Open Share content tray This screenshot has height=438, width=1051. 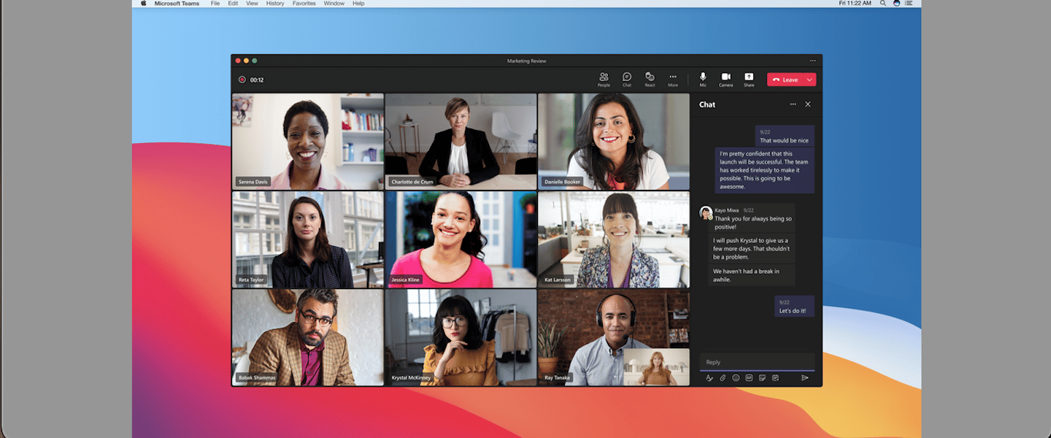(749, 80)
